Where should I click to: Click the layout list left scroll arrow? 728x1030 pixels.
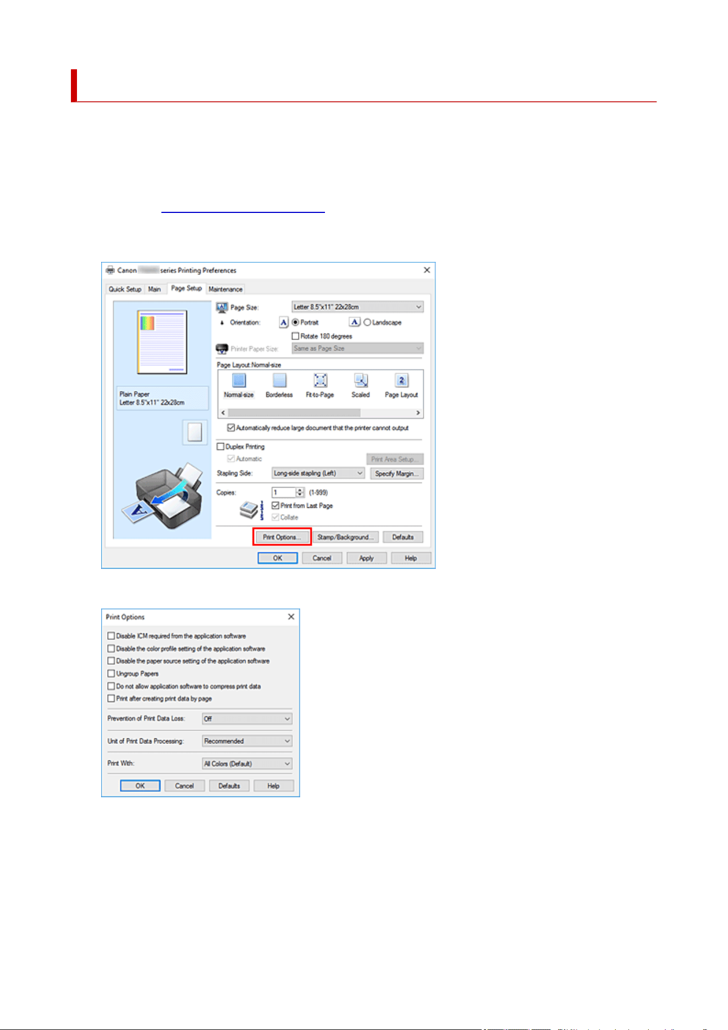coord(223,413)
